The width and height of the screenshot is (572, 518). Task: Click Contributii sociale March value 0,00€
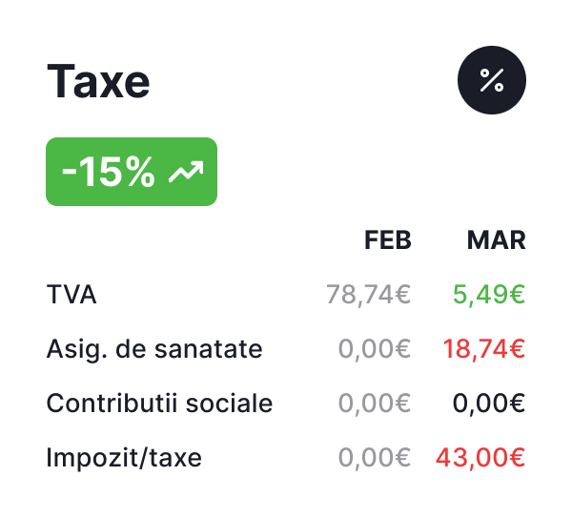pyautogui.click(x=489, y=404)
